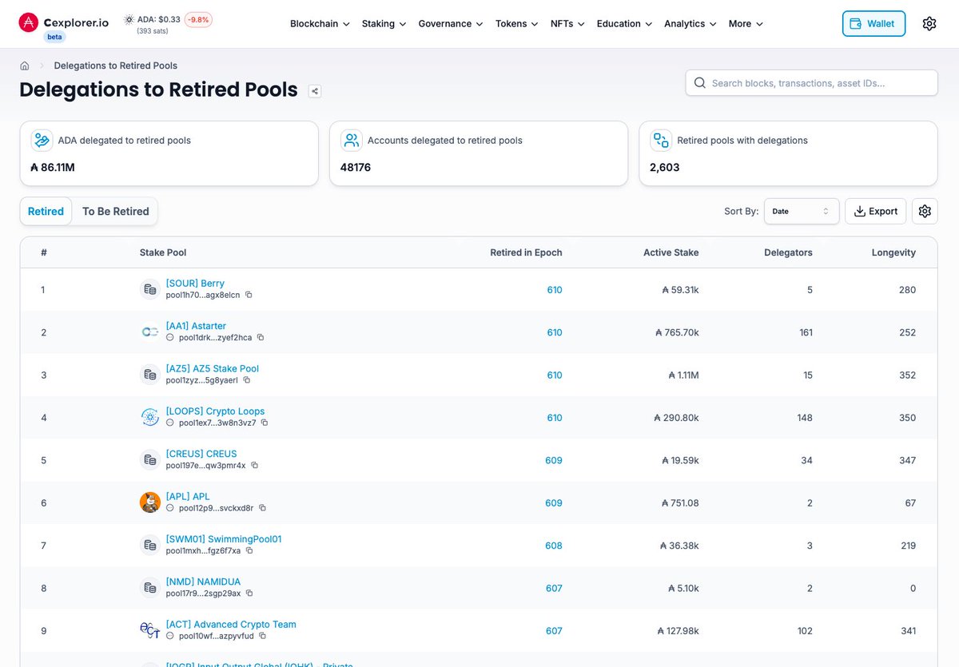Viewport: 959px width, 667px height.
Task: Open the SOUR Berry pool link
Action: click(195, 284)
